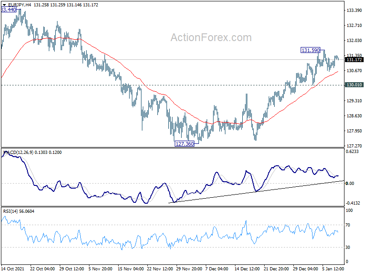Click the 5 Nov 20:00 time label
Viewport: 365px width, 274px height.
(100, 269)
